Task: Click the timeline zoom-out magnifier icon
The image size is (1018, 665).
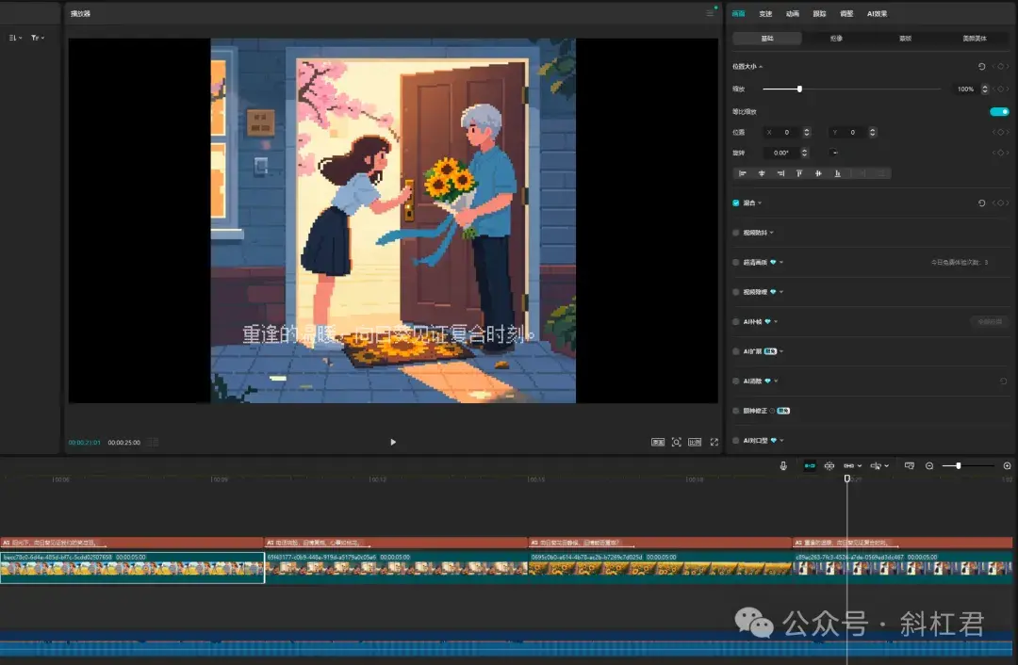Action: (x=929, y=465)
